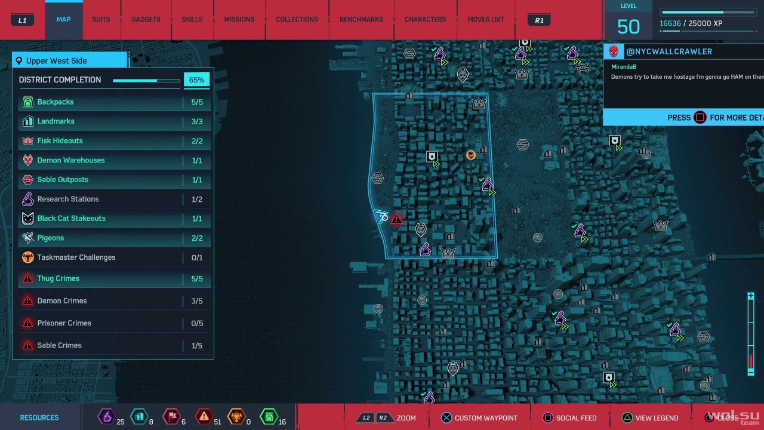Select the Research Stations row label
The height and width of the screenshot is (430, 764).
[68, 199]
